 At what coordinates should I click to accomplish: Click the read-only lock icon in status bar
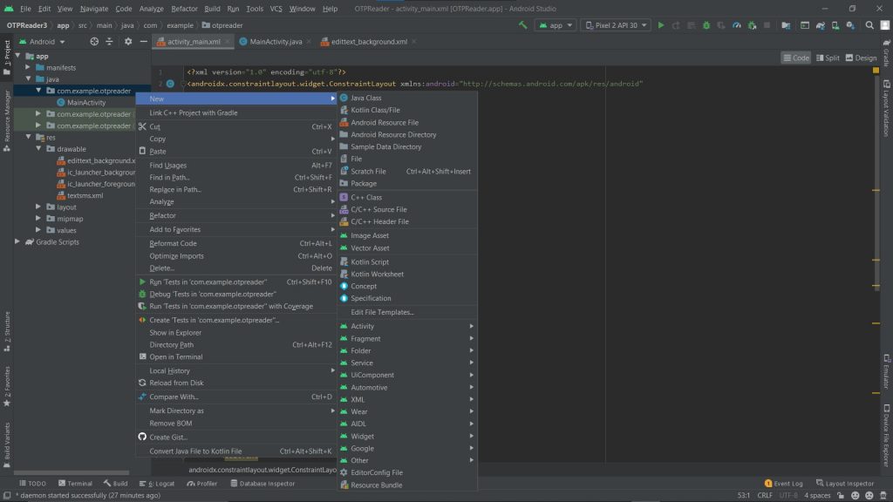[842, 496]
